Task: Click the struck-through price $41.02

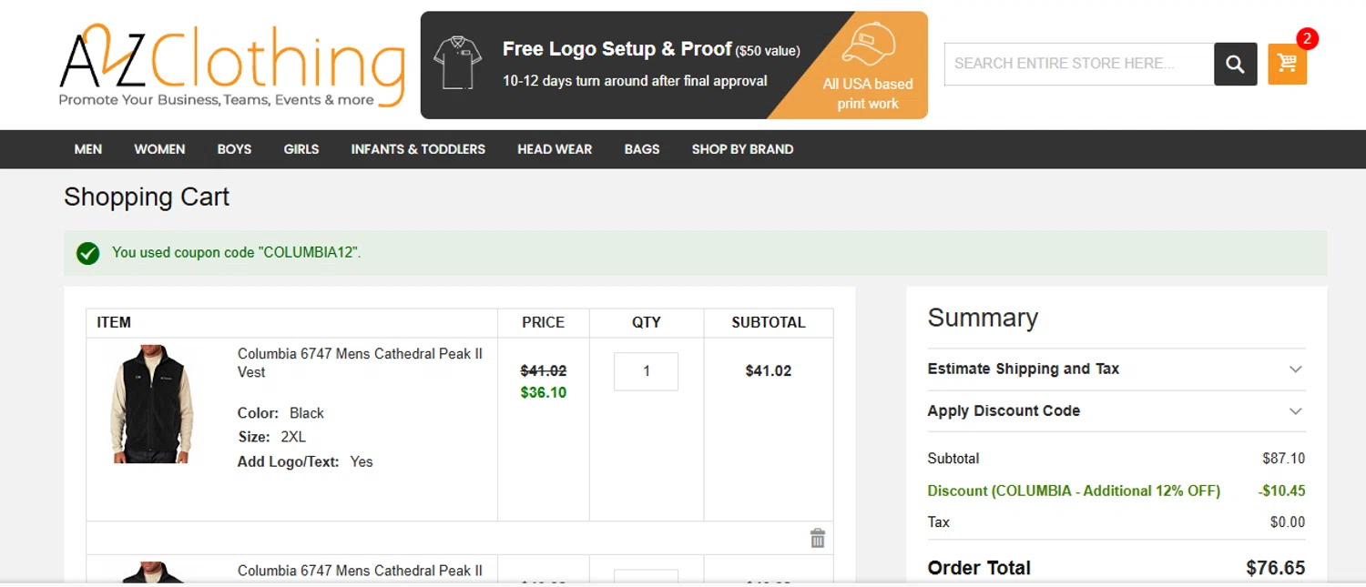Action: pyautogui.click(x=544, y=370)
